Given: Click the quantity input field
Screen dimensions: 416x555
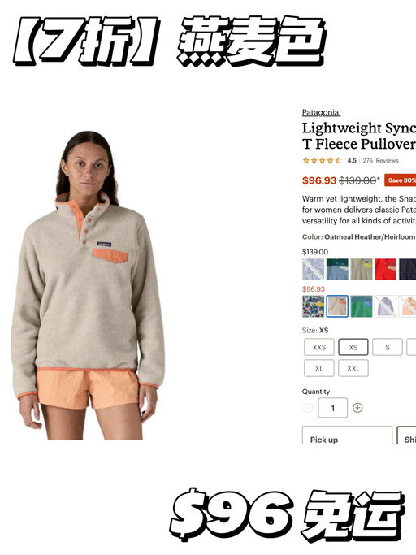Looking at the screenshot, I should click(x=333, y=408).
